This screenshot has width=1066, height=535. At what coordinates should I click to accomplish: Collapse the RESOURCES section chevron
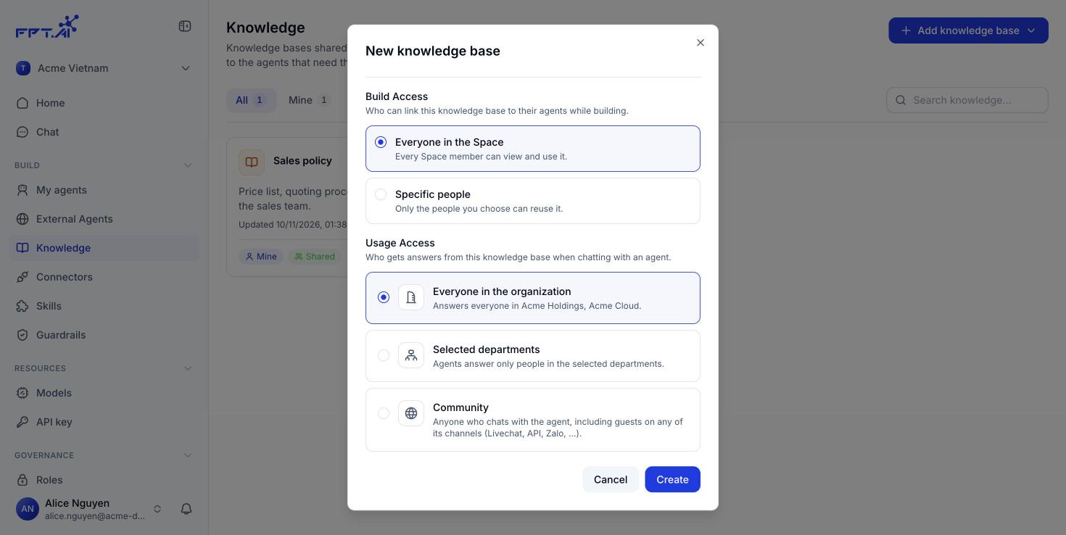pos(188,368)
